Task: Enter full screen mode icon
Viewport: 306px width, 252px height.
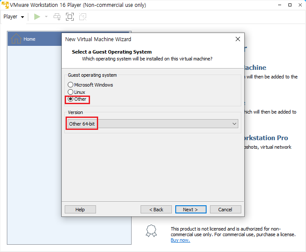Action: [70, 17]
